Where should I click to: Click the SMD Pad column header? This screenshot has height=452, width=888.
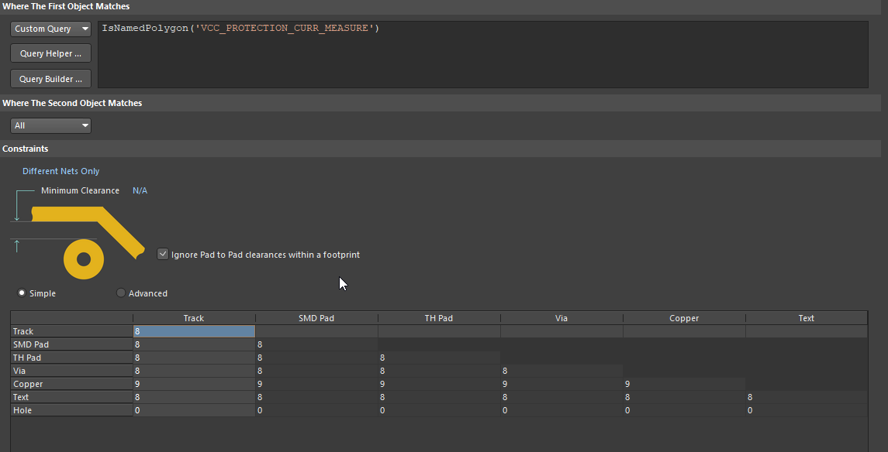(316, 318)
